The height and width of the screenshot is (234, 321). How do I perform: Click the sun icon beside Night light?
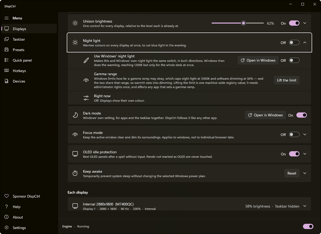click(75, 42)
